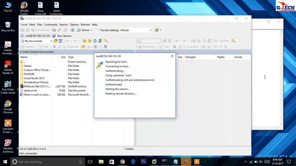
Task: Open Windows Start menu
Action: point(5,162)
